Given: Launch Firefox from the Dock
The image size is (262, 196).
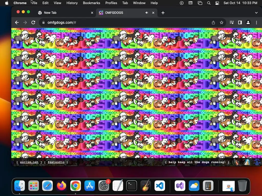Looking at the screenshot, I should pos(61,186).
